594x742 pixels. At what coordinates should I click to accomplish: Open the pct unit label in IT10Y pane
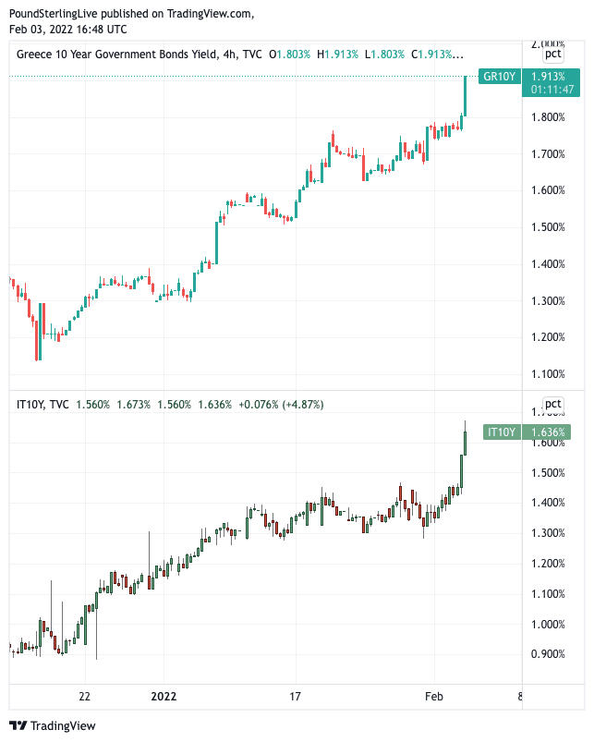point(552,404)
